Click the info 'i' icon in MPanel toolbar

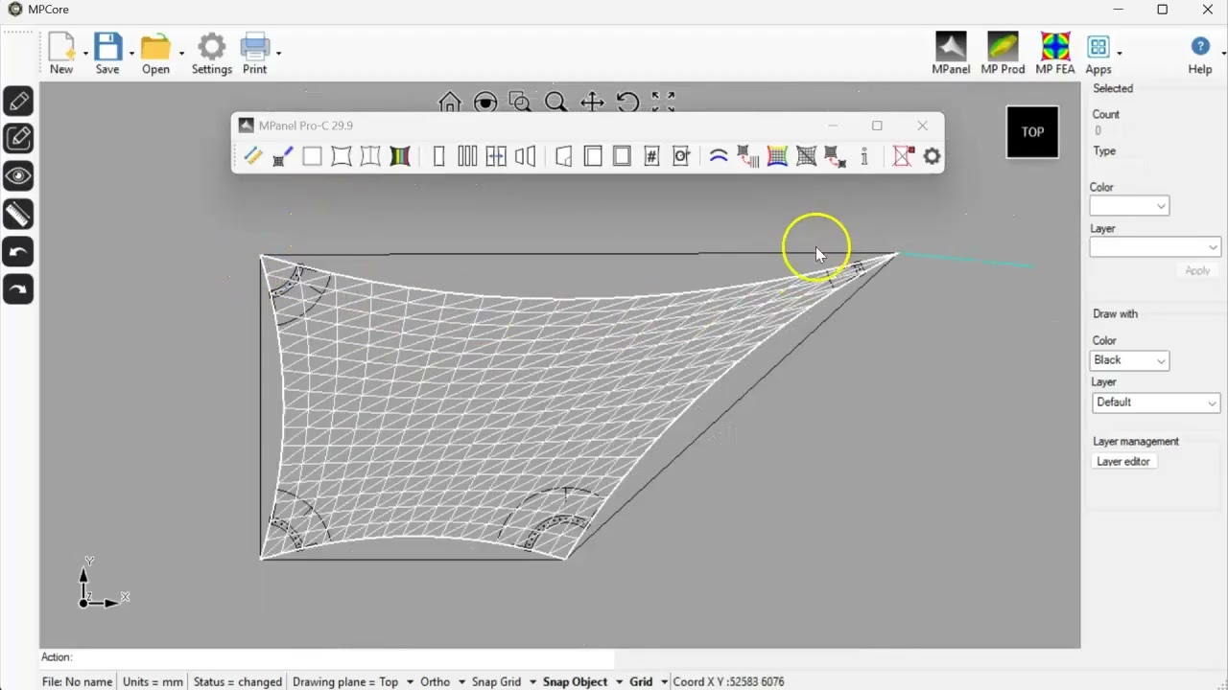tap(864, 156)
